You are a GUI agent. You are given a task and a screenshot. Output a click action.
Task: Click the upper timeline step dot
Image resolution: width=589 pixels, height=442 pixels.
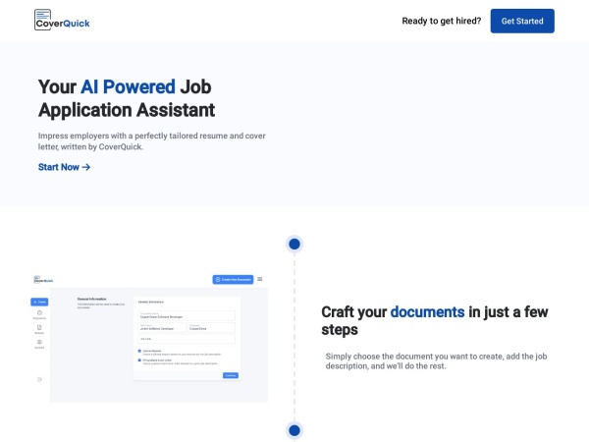tap(294, 244)
